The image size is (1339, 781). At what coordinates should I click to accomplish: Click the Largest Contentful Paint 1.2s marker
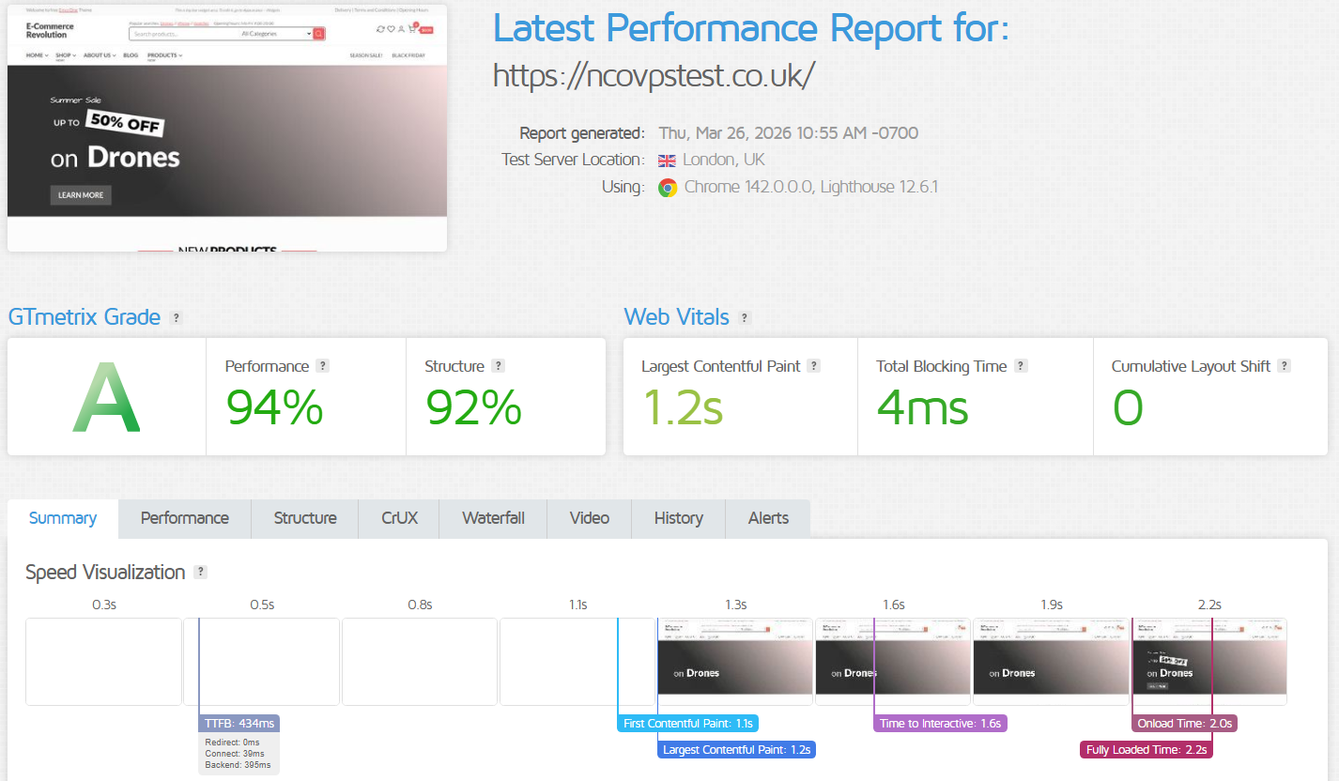(736, 750)
